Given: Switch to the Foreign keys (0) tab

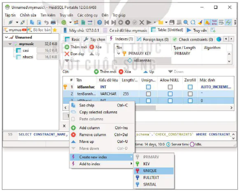Looking at the screenshot, I should pyautogui.click(x=153, y=39).
